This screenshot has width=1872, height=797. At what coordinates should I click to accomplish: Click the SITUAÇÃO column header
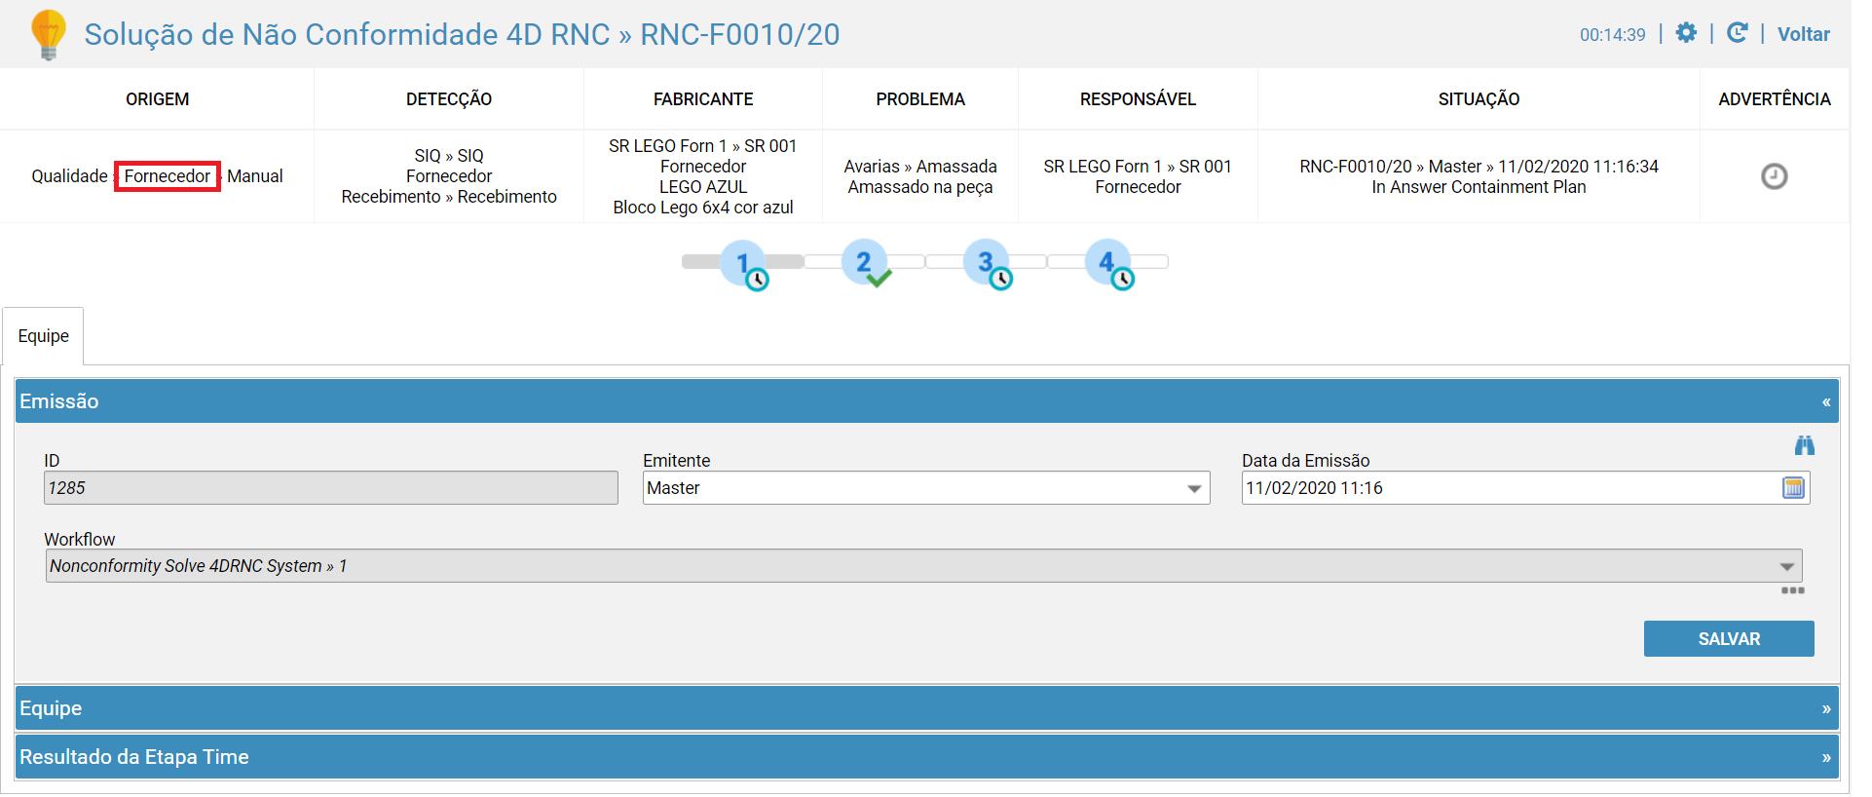pyautogui.click(x=1479, y=99)
